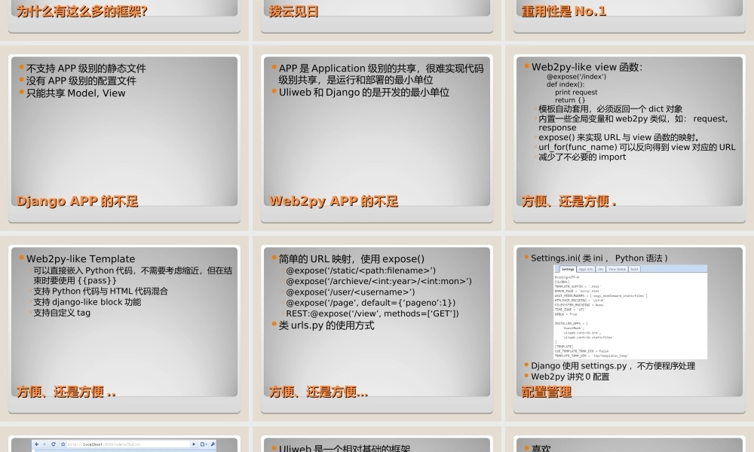Click the forward arrow in the browser toolbar
The width and height of the screenshot is (754, 452).
[44, 444]
